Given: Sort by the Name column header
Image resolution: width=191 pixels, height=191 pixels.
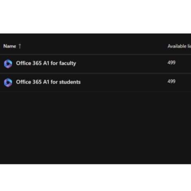Looking at the screenshot, I should coord(10,46).
